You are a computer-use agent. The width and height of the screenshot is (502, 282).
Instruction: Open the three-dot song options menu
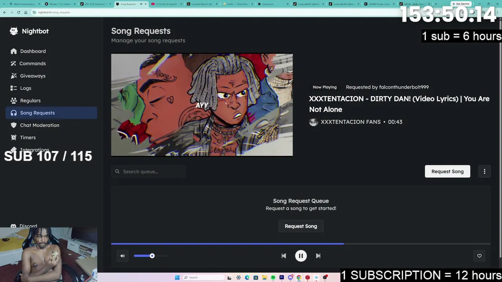(484, 171)
